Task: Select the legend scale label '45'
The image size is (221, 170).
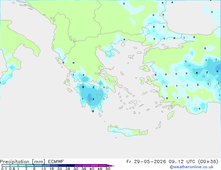Action: click(100, 169)
